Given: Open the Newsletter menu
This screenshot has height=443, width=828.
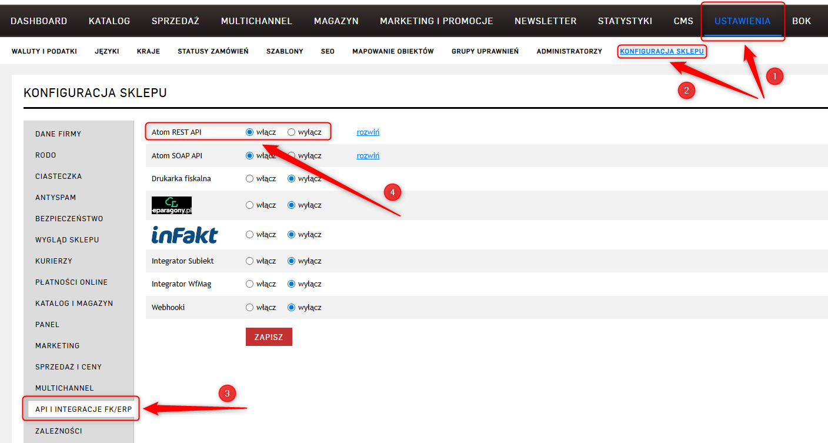Looking at the screenshot, I should click(x=546, y=21).
